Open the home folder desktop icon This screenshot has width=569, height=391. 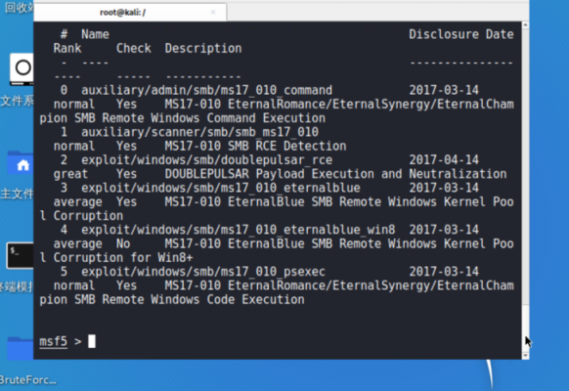pos(21,163)
